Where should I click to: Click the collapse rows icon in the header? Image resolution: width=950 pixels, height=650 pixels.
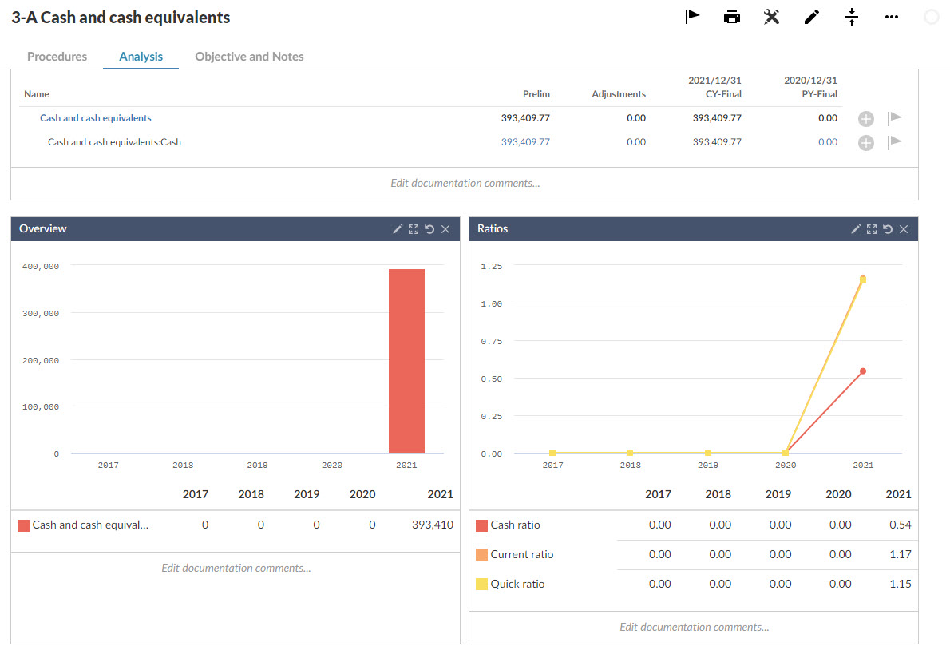pos(852,17)
